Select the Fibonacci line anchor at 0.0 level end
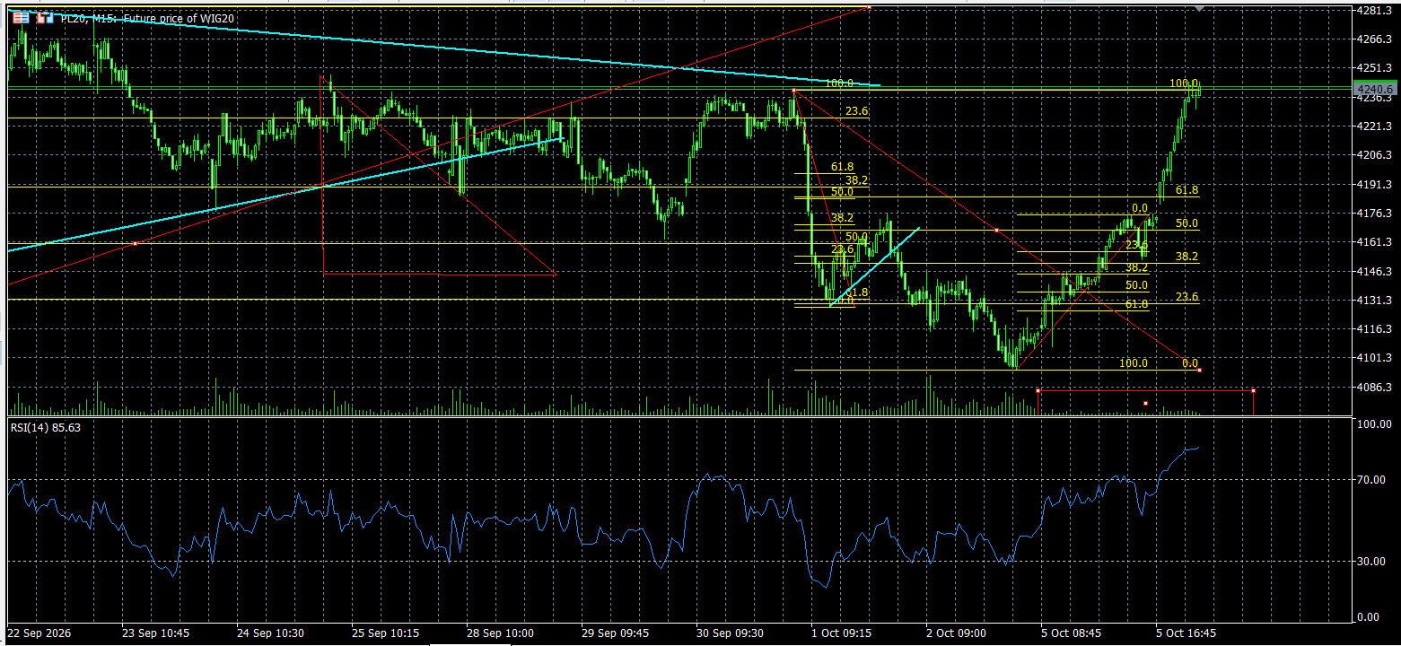1401x646 pixels. pos(1200,371)
